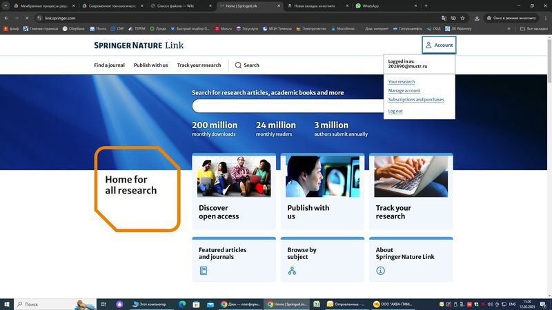Open Subscriptions and purchases link
Image resolution: width=552 pixels, height=310 pixels.
(416, 99)
